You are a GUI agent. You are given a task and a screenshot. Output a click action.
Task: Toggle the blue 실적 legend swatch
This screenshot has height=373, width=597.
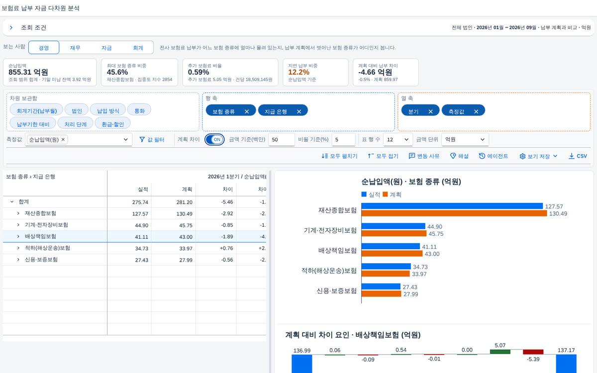pyautogui.click(x=364, y=194)
